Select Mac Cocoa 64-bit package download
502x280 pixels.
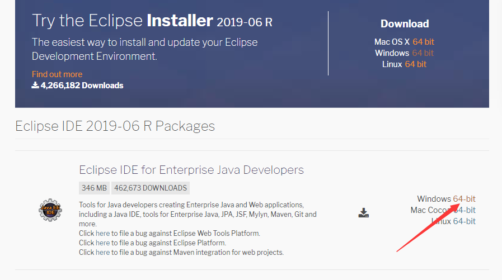[464, 210]
